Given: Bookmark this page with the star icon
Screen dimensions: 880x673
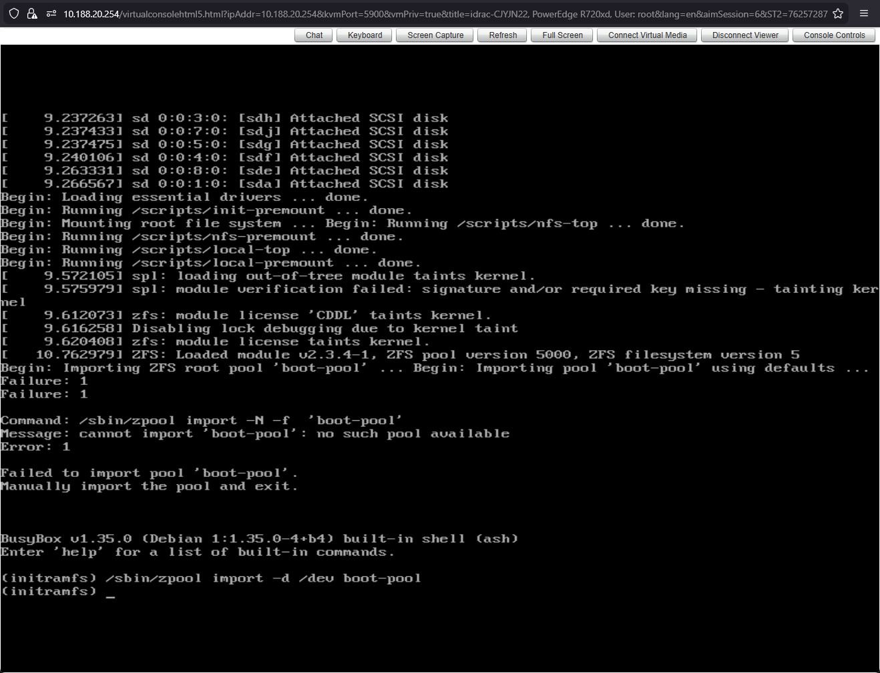Looking at the screenshot, I should pyautogui.click(x=838, y=13).
